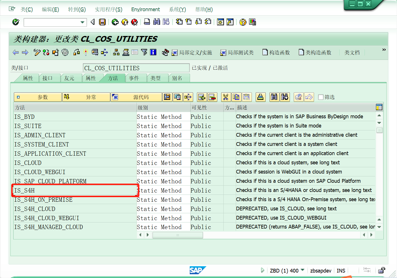Click the blue Information icon
397x278 pixels.
tap(153, 52)
